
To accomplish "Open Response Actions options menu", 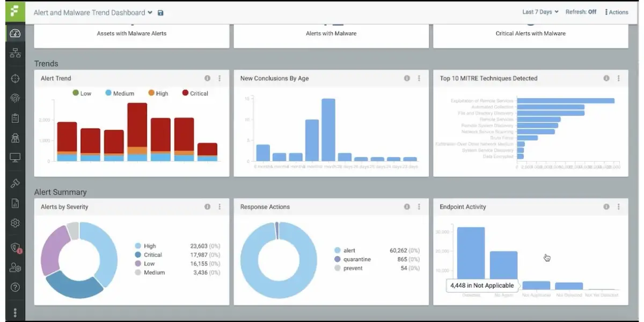I will click(x=419, y=207).
